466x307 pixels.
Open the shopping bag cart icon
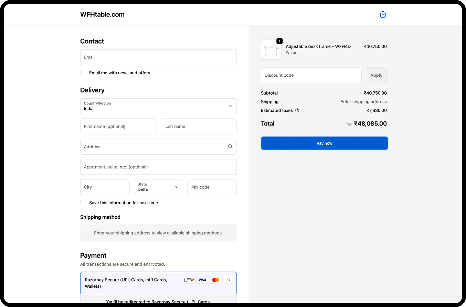383,14
